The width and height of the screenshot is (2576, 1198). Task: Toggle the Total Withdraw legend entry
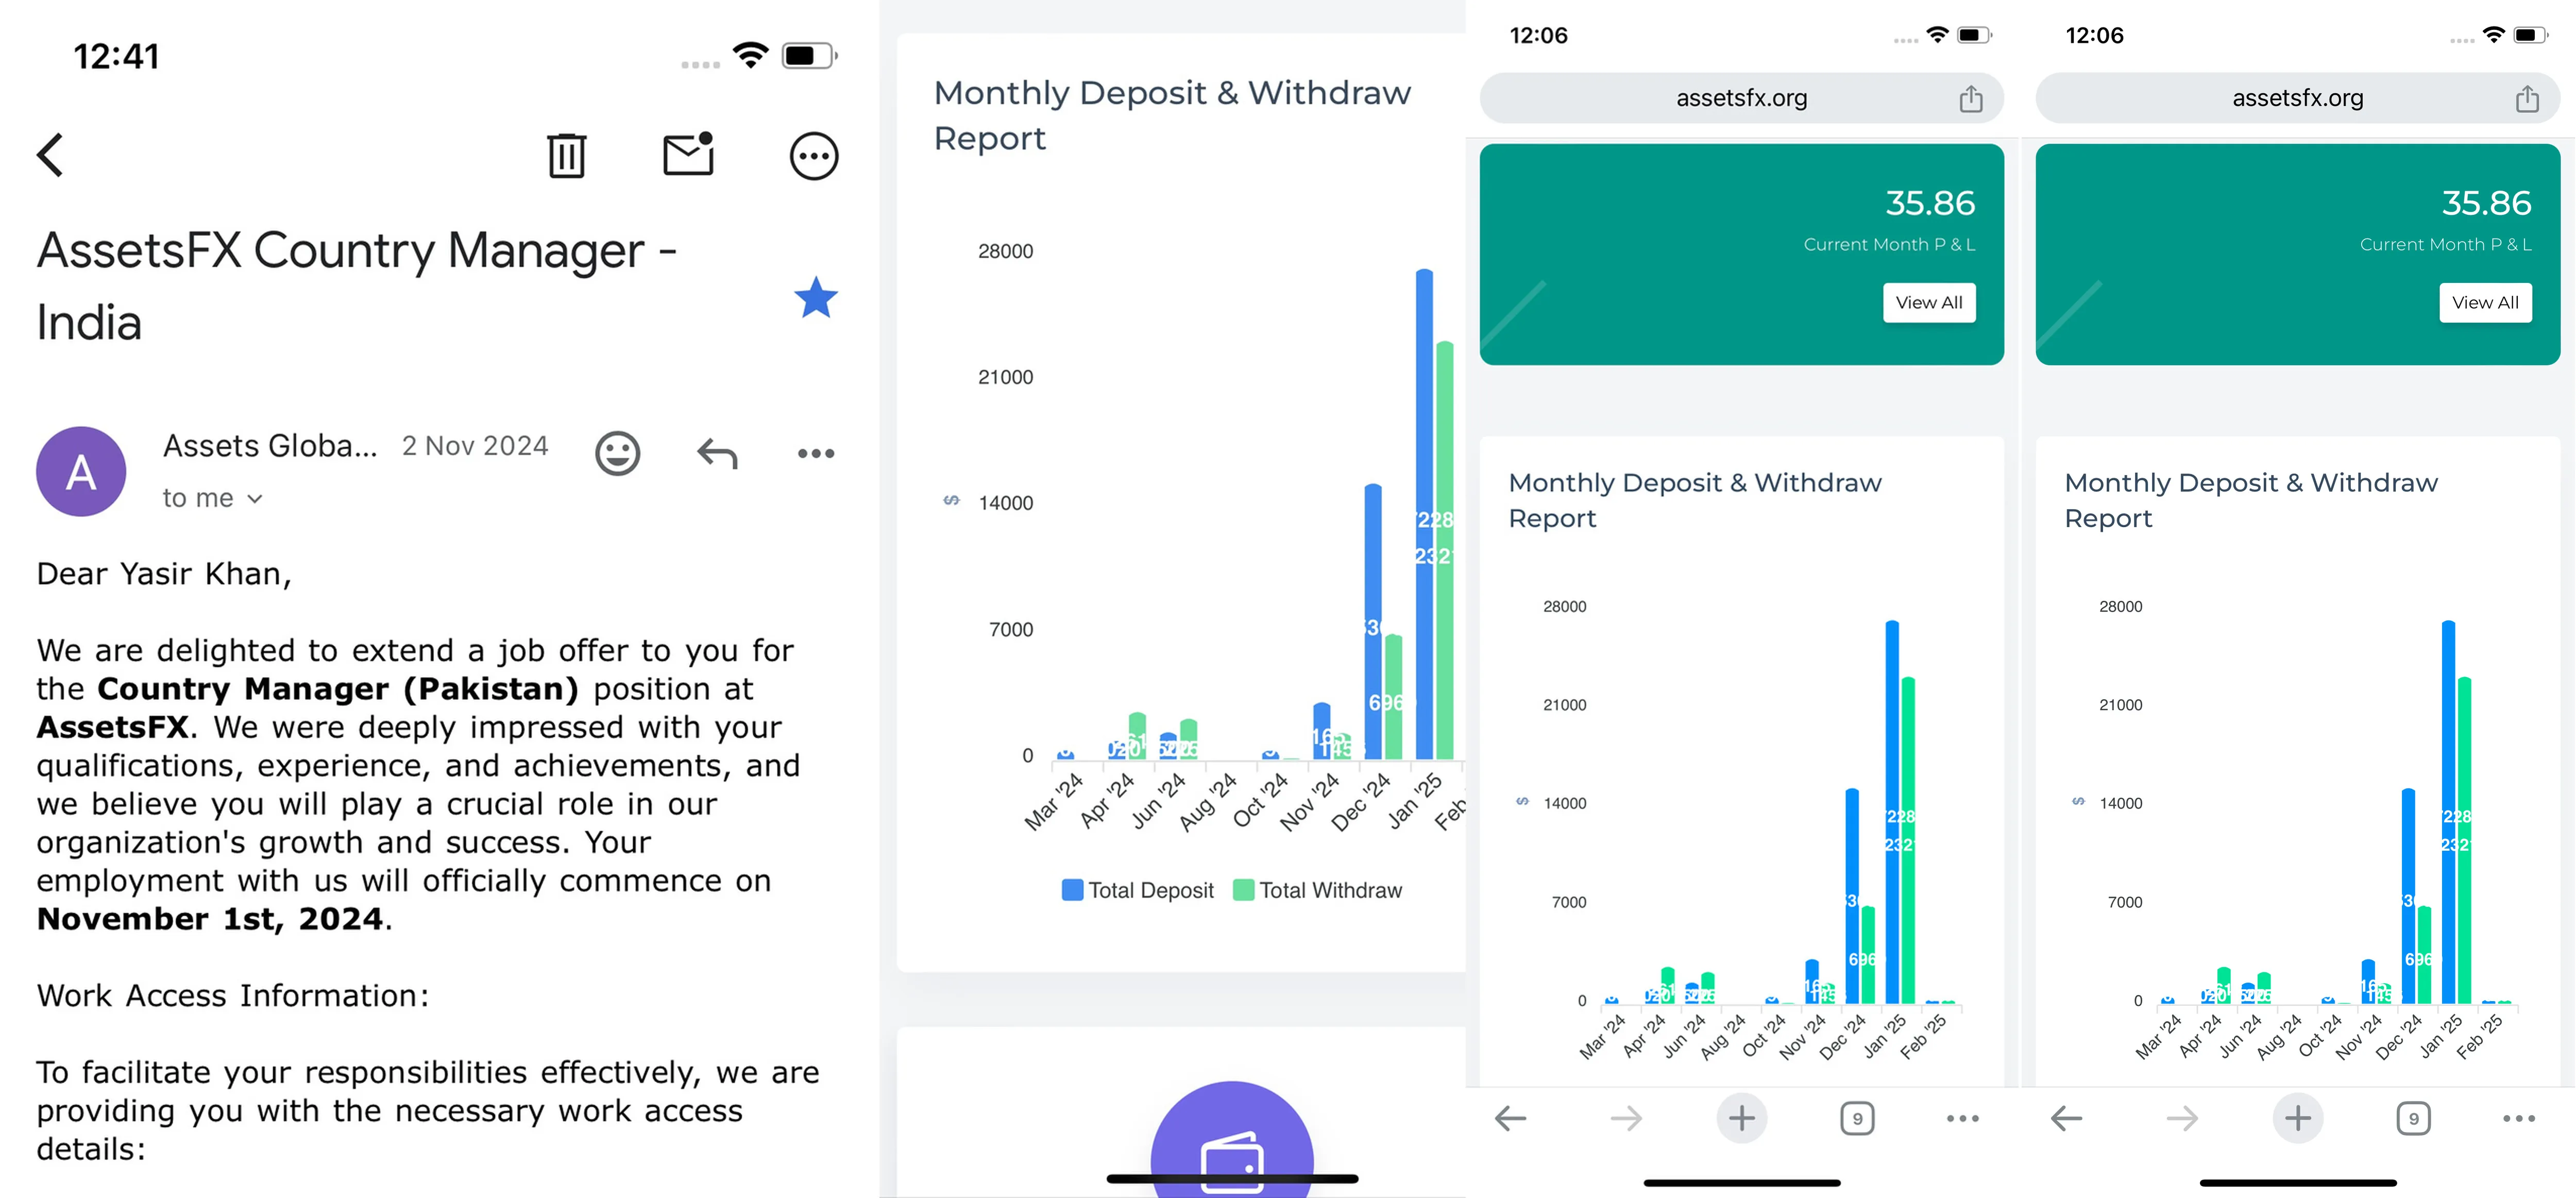(1318, 890)
